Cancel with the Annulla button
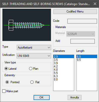The height and width of the screenshot is (102, 99). (x=74, y=97)
